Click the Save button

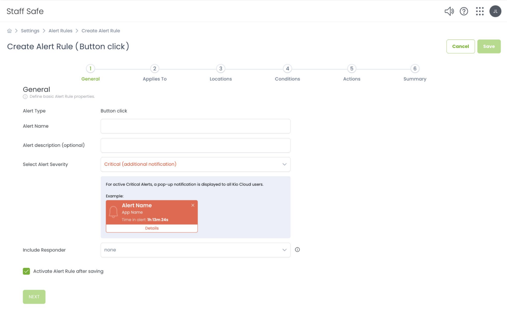(489, 47)
